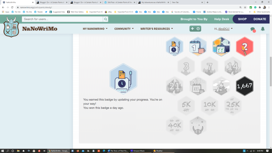Click the calendar with coffee mug badge
This screenshot has width=272, height=153.
point(198,47)
